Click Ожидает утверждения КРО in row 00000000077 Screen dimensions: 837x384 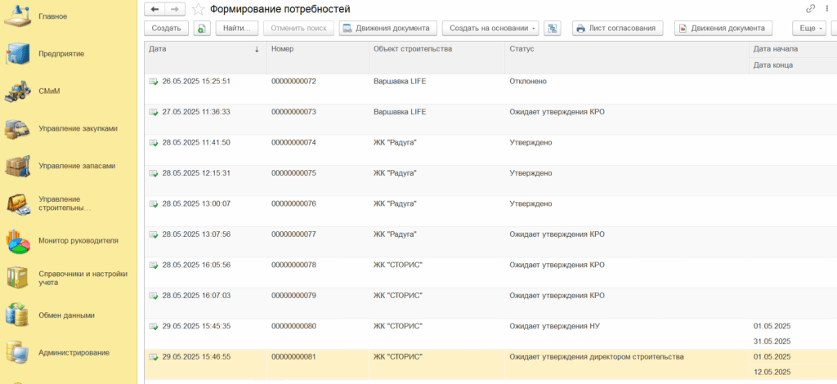tap(557, 234)
